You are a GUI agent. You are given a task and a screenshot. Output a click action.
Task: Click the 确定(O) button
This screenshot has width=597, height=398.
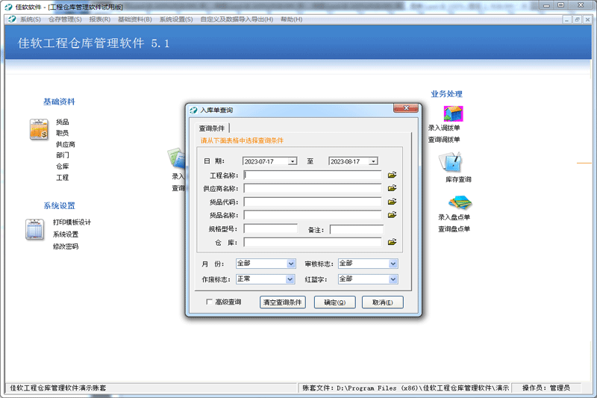point(334,302)
